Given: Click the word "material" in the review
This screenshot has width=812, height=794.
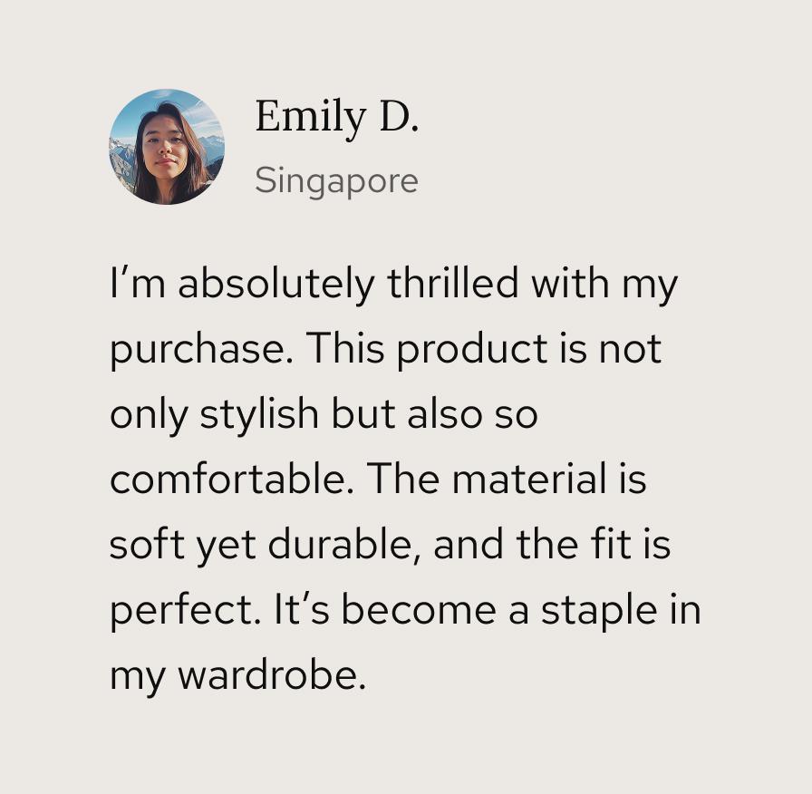Looking at the screenshot, I should pos(527,479).
